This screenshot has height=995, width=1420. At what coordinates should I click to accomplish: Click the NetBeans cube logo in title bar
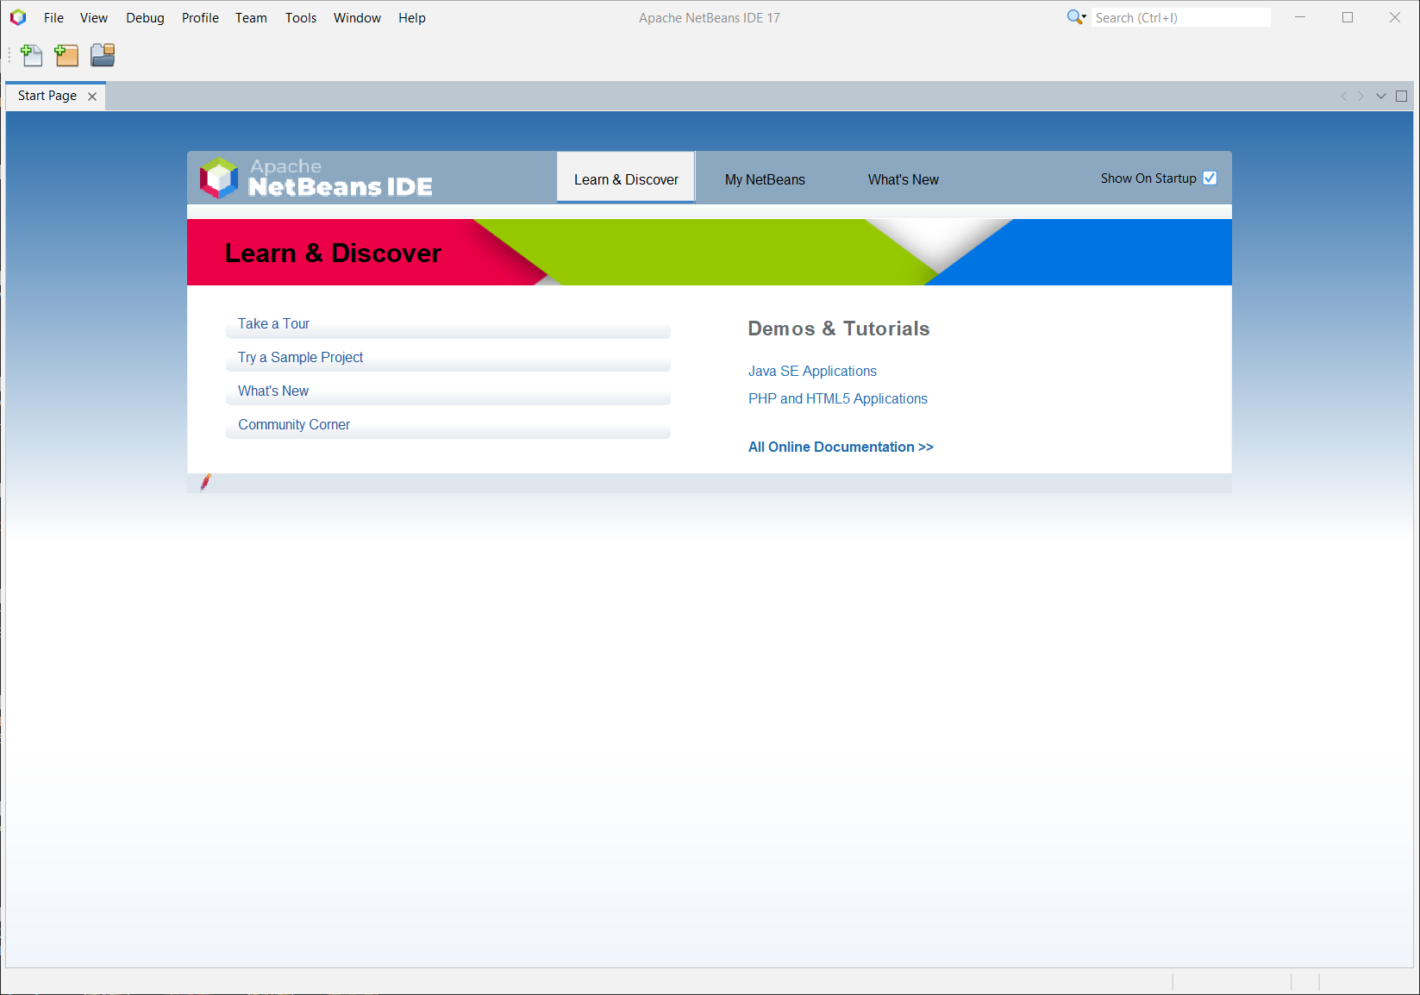(18, 17)
